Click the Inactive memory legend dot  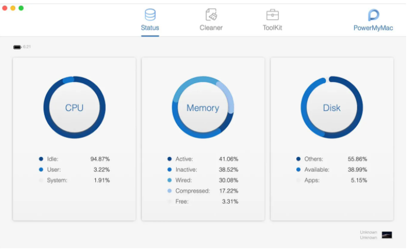pyautogui.click(x=169, y=169)
